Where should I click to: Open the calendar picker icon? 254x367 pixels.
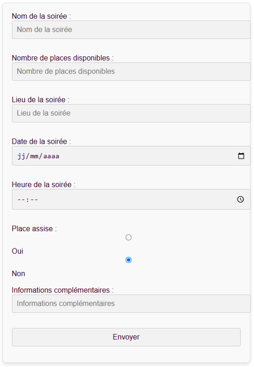coord(241,156)
